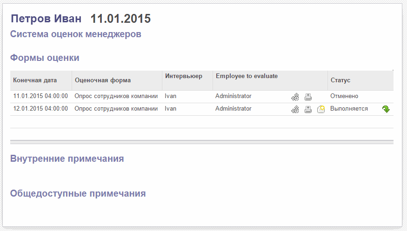Click the Формы оценки section heading
The height and width of the screenshot is (231, 407).
pos(45,58)
